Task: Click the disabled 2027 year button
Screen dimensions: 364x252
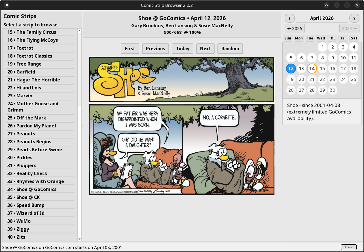Action: coord(349,28)
